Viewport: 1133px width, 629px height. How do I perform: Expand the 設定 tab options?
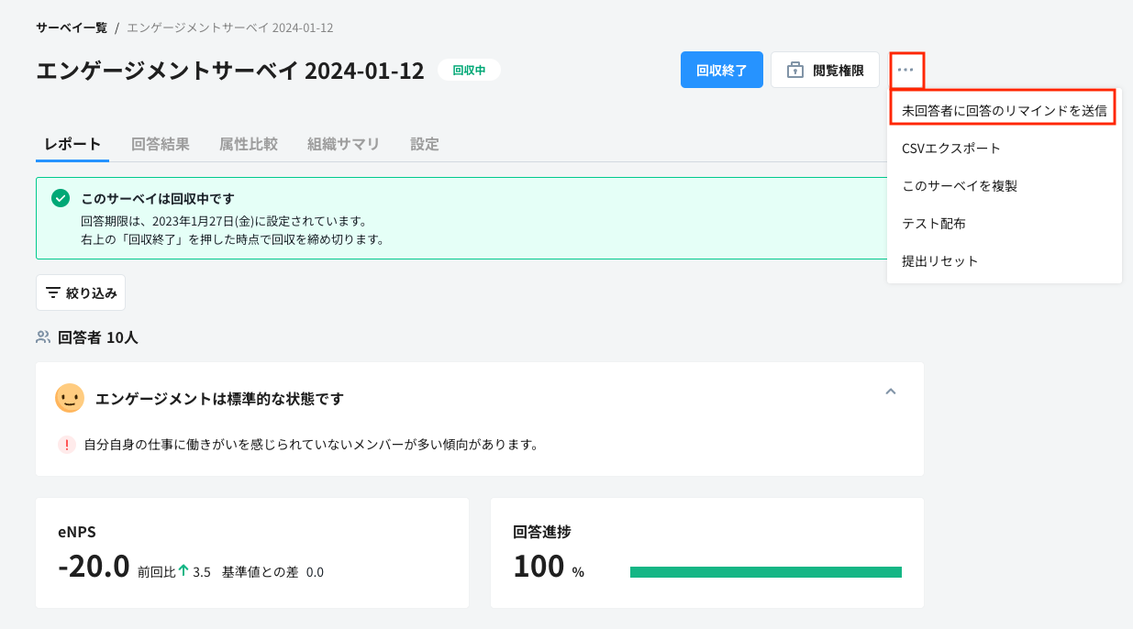coord(425,144)
